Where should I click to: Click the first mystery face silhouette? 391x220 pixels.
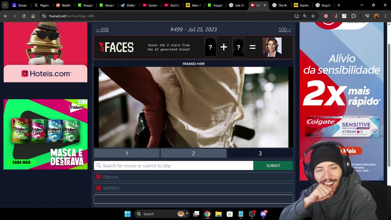tap(210, 47)
